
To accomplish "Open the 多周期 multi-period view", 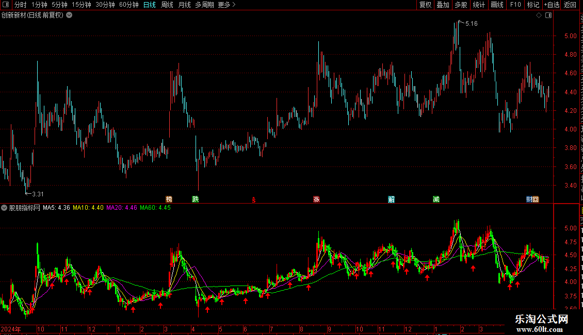I will pos(204,5).
